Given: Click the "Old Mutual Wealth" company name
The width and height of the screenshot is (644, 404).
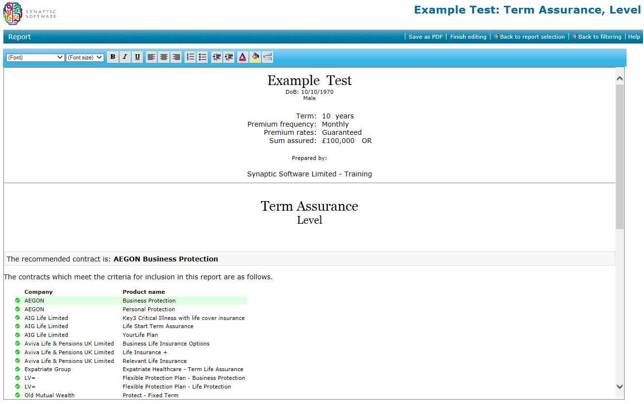Looking at the screenshot, I should (x=49, y=395).
